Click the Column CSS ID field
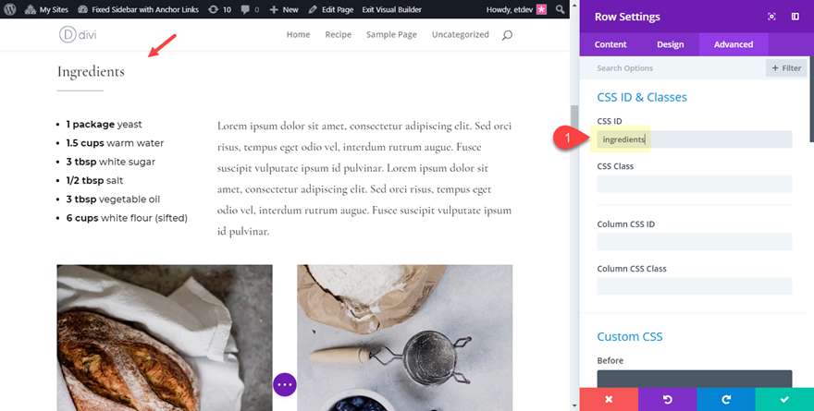Image resolution: width=814 pixels, height=411 pixels. coord(695,242)
